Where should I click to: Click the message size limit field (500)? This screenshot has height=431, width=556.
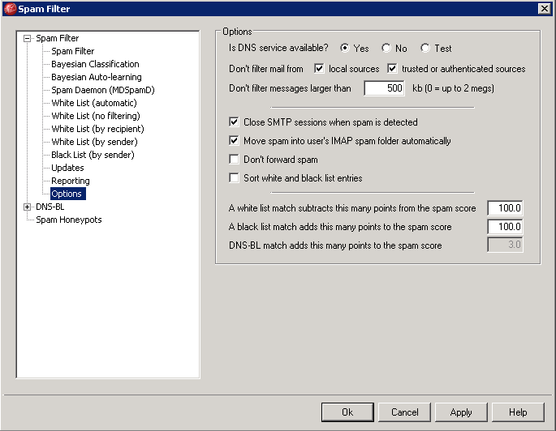pyautogui.click(x=384, y=88)
